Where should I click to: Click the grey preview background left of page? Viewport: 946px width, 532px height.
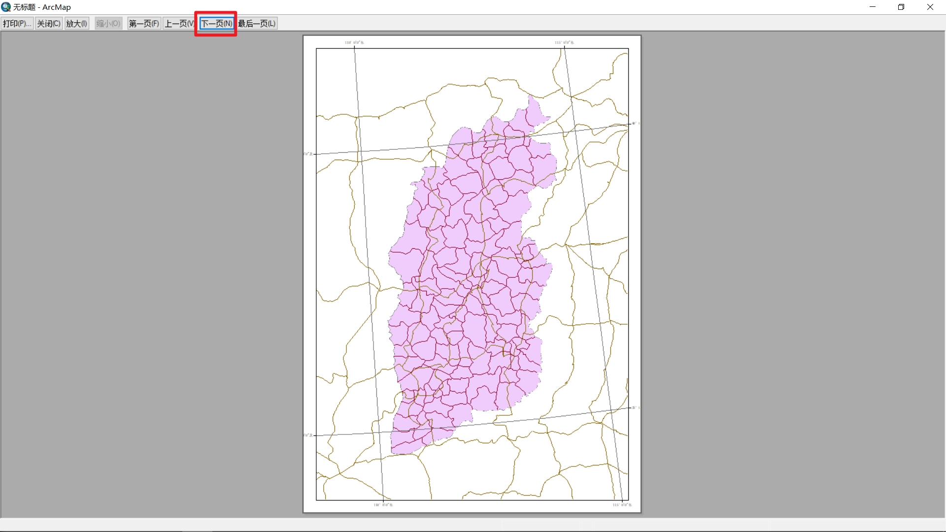coord(148,271)
